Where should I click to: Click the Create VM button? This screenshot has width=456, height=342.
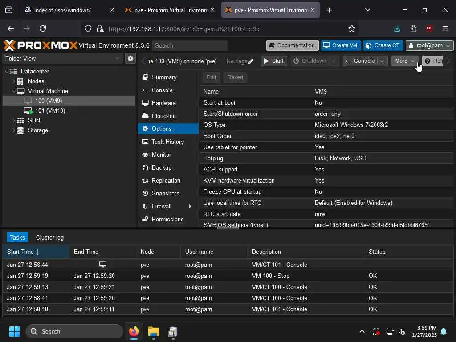tap(341, 45)
